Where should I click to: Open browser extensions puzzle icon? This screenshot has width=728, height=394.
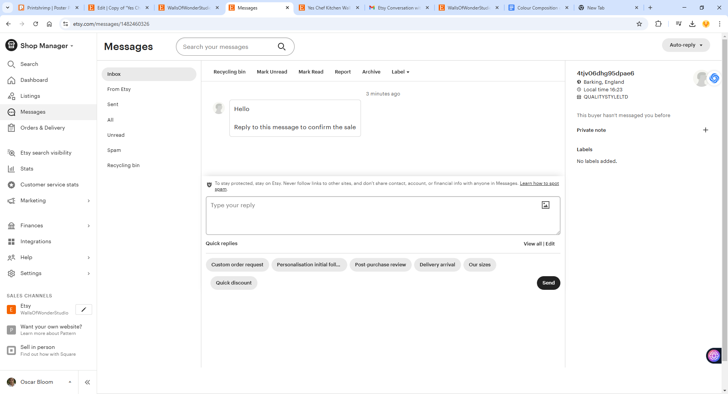pos(658,24)
